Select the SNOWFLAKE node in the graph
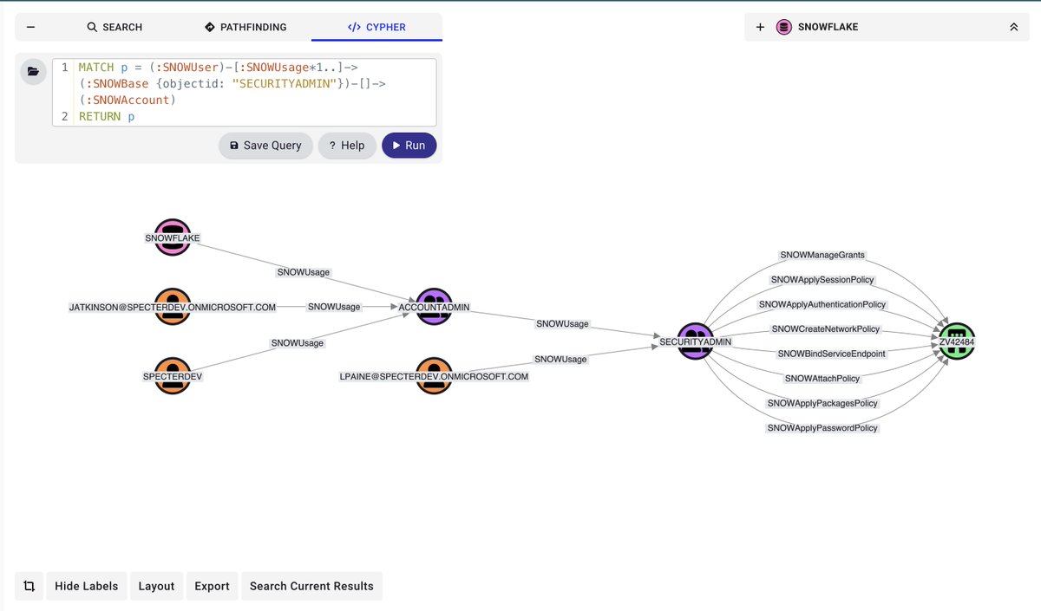1041x611 pixels. point(172,237)
